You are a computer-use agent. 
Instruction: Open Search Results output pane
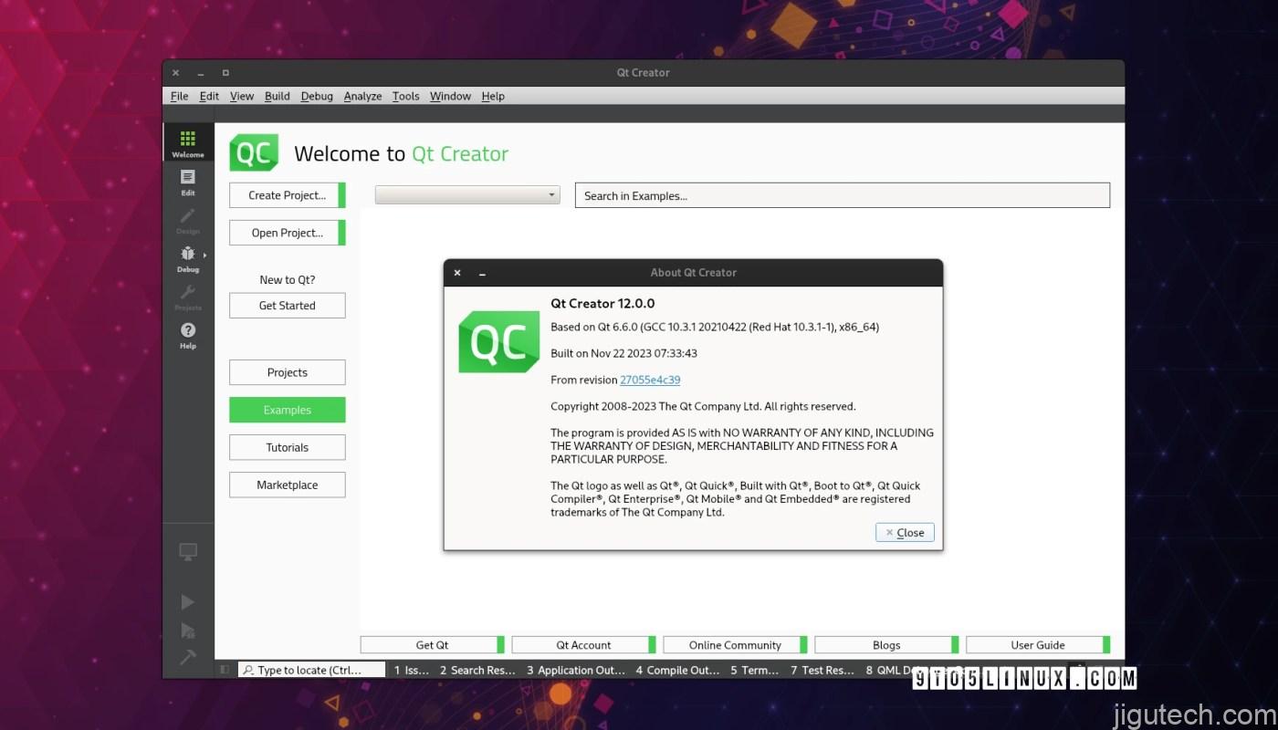pos(477,670)
